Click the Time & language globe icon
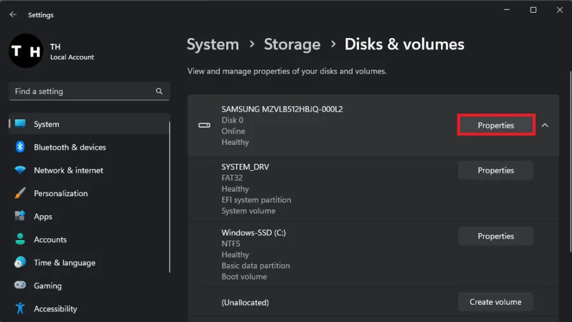Image resolution: width=572 pixels, height=322 pixels. pyautogui.click(x=20, y=262)
